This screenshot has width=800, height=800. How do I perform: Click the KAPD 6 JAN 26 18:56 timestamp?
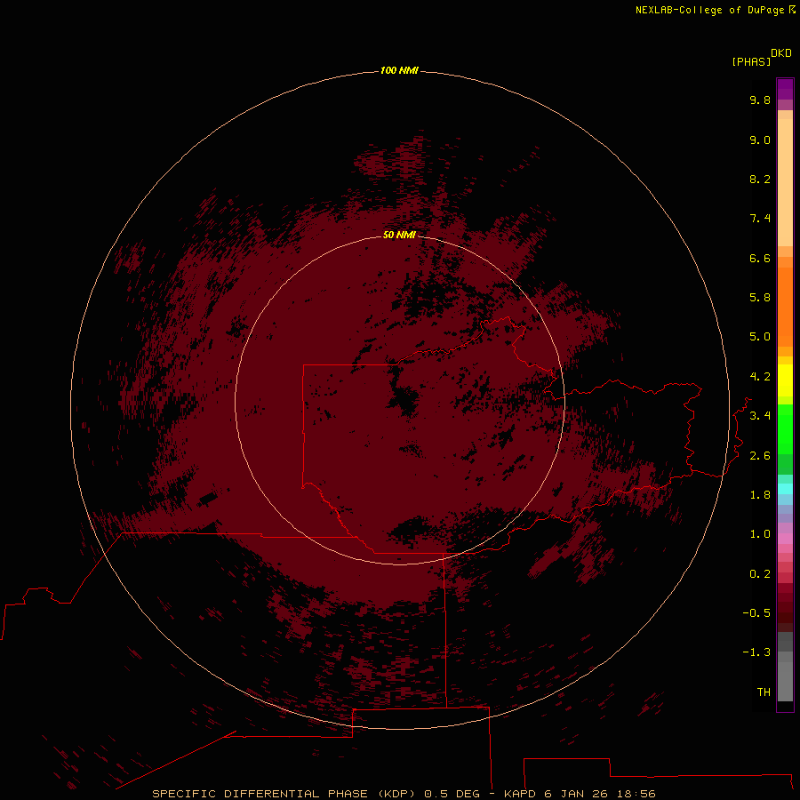tap(580, 794)
